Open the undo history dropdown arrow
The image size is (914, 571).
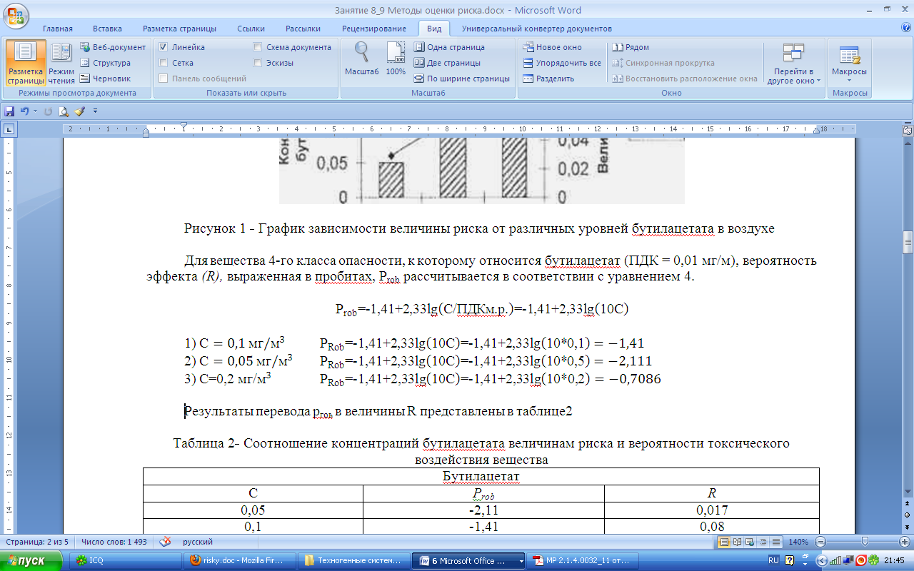tap(36, 111)
